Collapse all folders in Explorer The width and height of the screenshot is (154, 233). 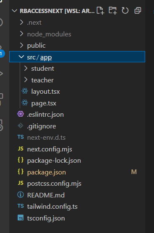(x=138, y=11)
